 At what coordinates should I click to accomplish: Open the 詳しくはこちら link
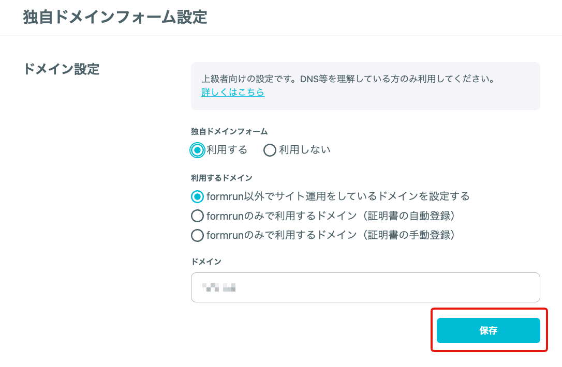[x=233, y=93]
